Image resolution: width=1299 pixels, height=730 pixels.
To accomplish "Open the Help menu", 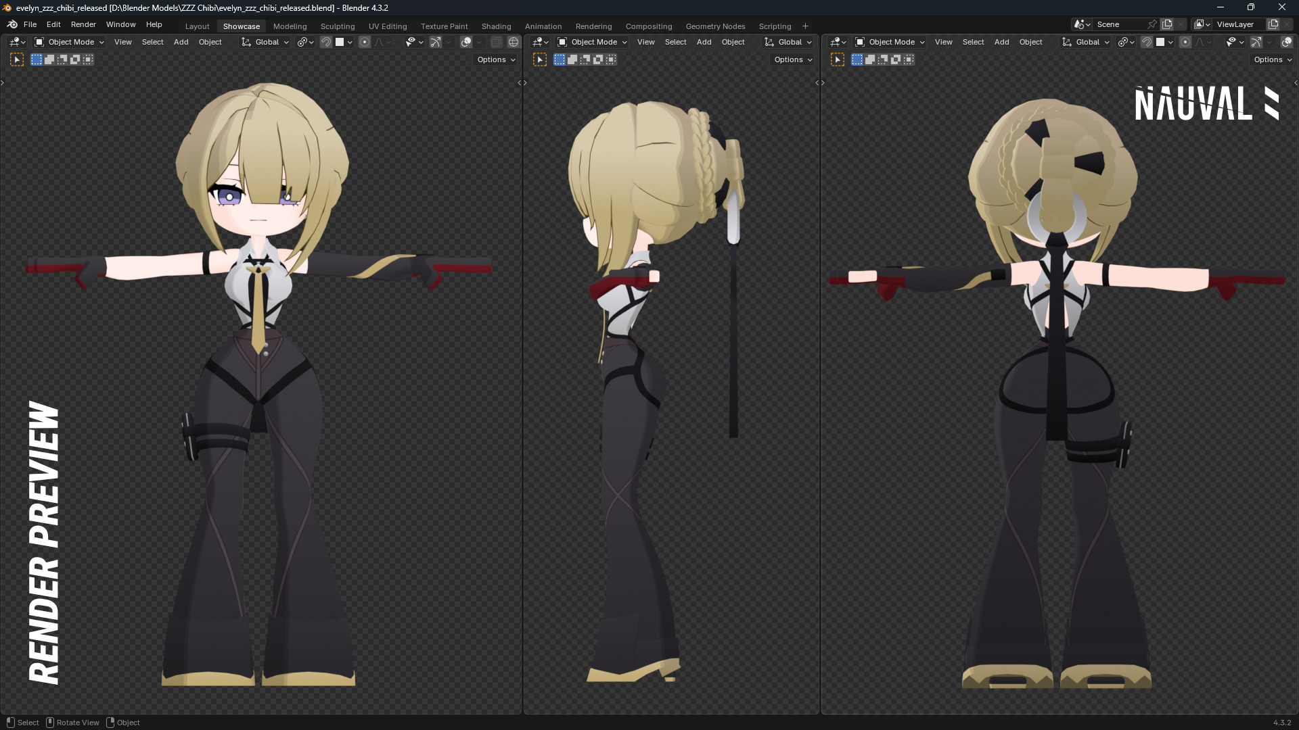I will [154, 24].
